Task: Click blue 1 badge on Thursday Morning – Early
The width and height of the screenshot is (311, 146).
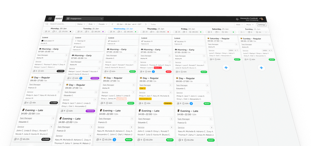Action: pos(153,72)
